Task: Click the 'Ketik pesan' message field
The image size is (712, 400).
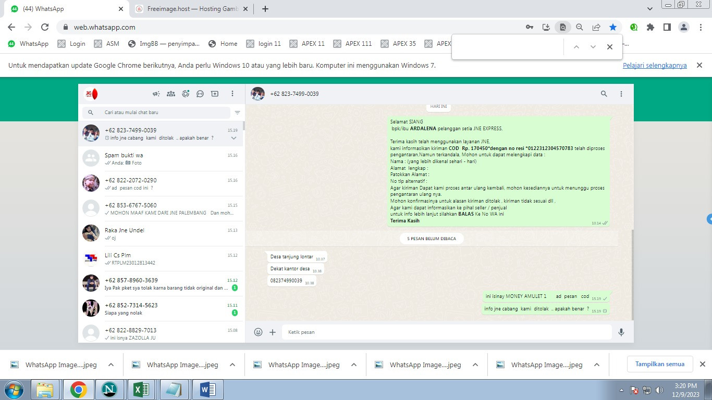Action: [x=447, y=332]
